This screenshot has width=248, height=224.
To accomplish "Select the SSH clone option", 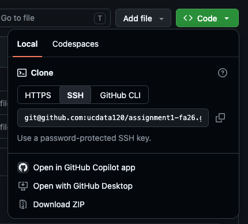I will point(76,95).
